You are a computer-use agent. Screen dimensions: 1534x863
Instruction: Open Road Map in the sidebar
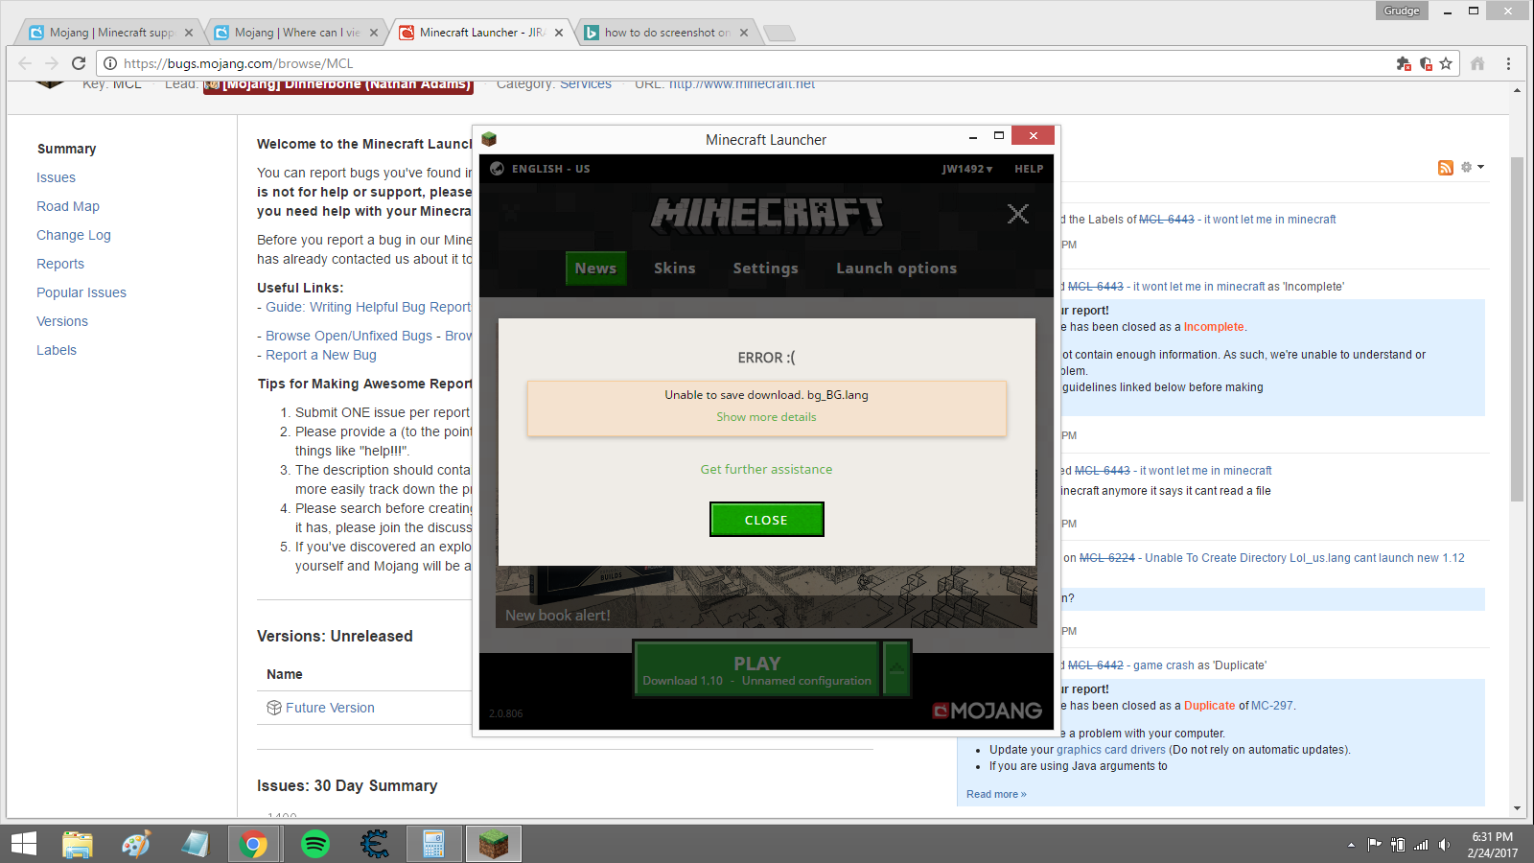[x=68, y=206]
